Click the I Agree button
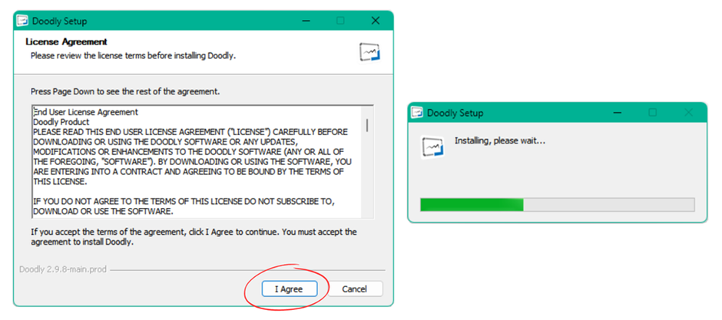Image resolution: width=722 pixels, height=320 pixels. pyautogui.click(x=287, y=289)
